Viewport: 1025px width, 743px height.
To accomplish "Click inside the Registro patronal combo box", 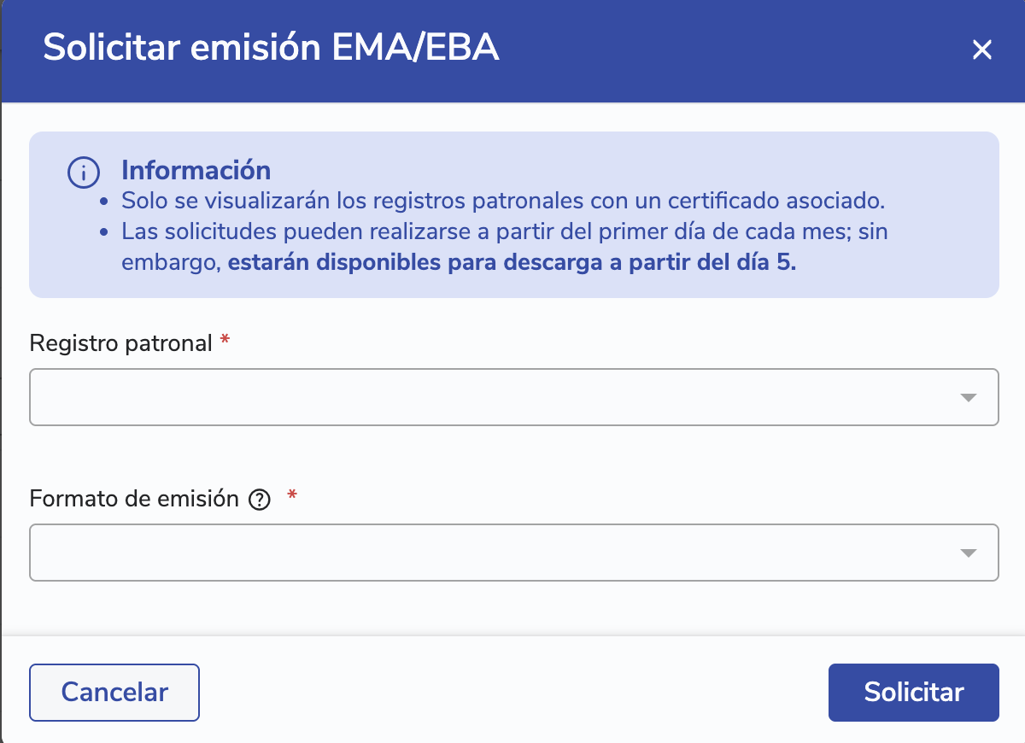I will [495, 397].
